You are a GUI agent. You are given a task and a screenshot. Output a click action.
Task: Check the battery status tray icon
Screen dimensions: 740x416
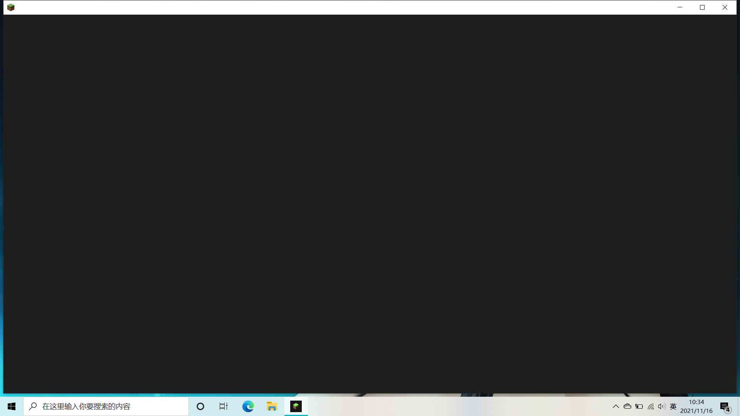[639, 406]
